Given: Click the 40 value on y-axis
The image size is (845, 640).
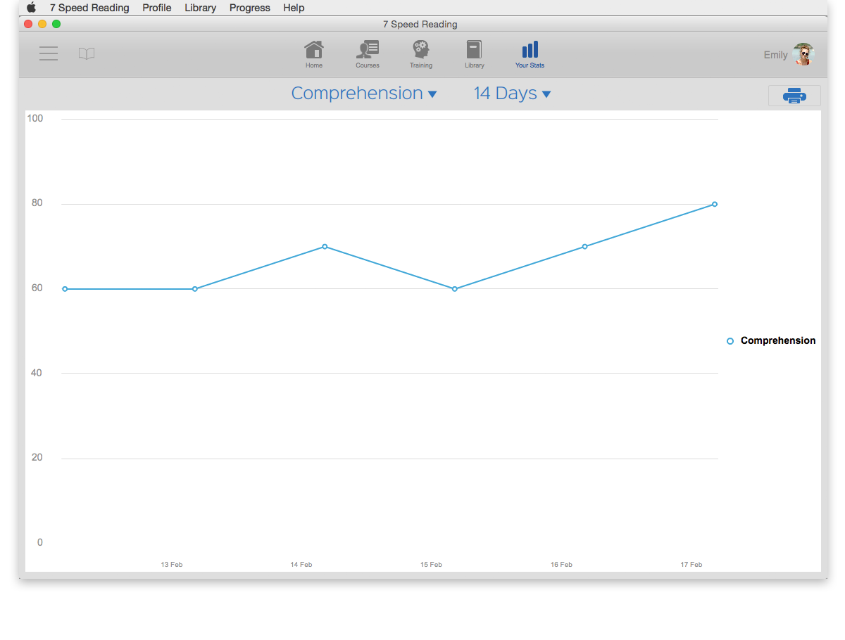Looking at the screenshot, I should (x=37, y=373).
